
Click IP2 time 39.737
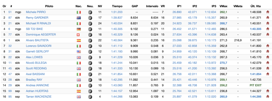[x=192, y=23]
